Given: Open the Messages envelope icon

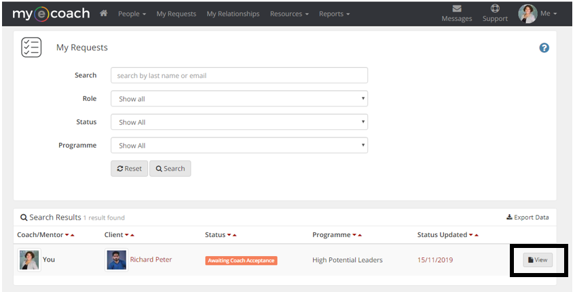Looking at the screenshot, I should pos(457,8).
